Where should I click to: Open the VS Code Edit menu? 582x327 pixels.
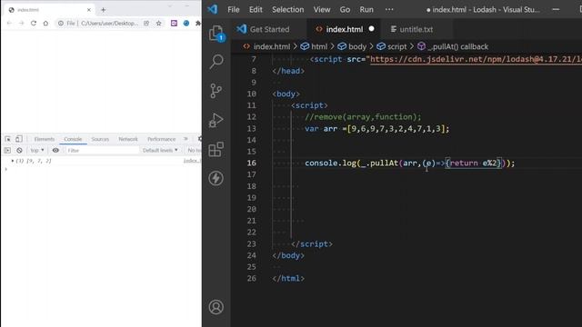(x=256, y=10)
